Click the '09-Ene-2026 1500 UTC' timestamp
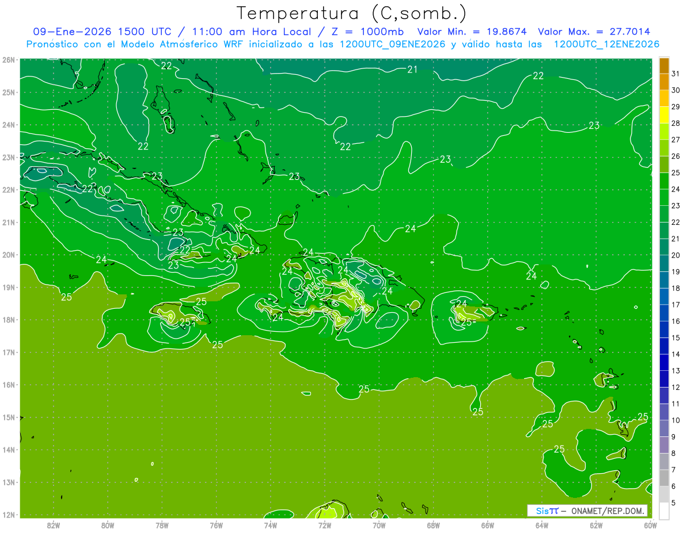Screen dimensions: 691x533 [105, 32]
